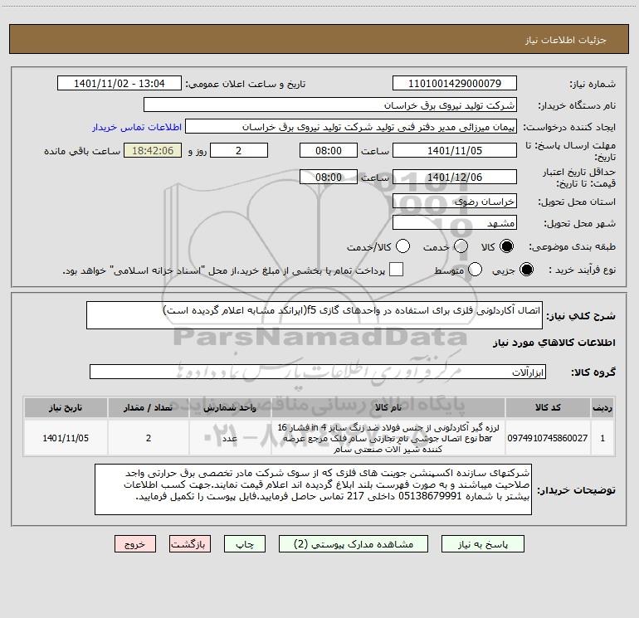Select the جزیی purchase type radio

pos(526,270)
